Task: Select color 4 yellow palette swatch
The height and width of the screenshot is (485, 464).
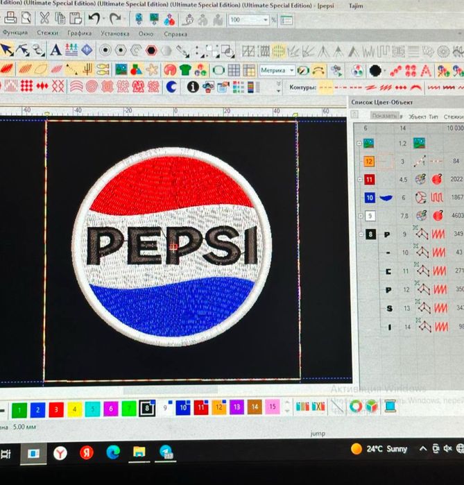Action: click(74, 409)
